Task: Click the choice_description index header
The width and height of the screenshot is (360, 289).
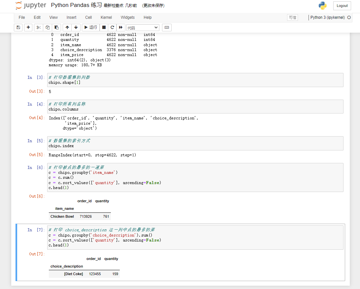Action: [x=67, y=266]
